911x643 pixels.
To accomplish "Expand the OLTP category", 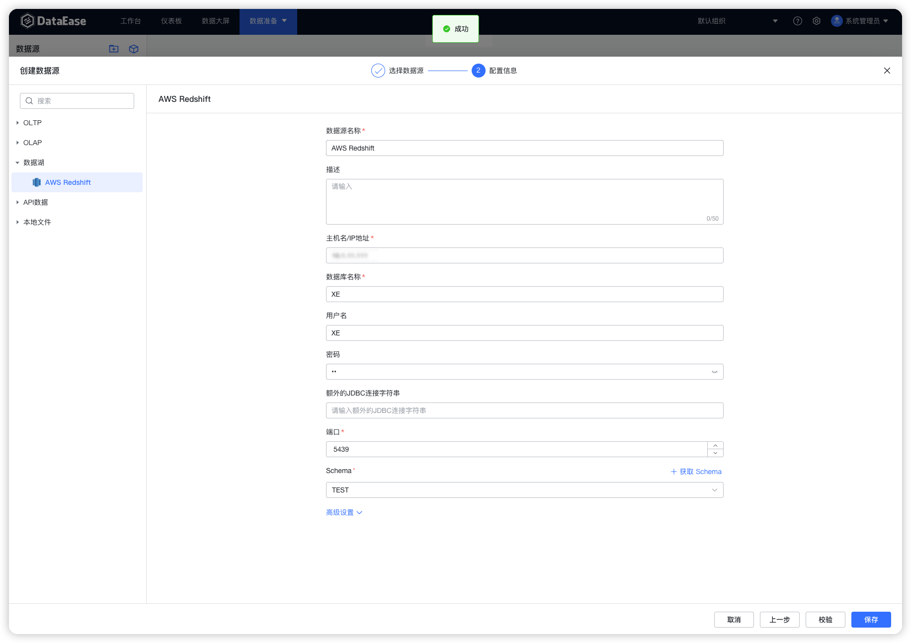I will click(17, 123).
